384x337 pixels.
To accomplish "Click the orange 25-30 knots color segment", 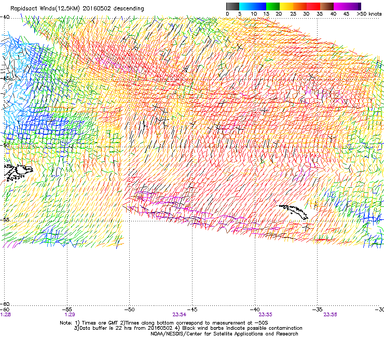I will [x=300, y=6].
